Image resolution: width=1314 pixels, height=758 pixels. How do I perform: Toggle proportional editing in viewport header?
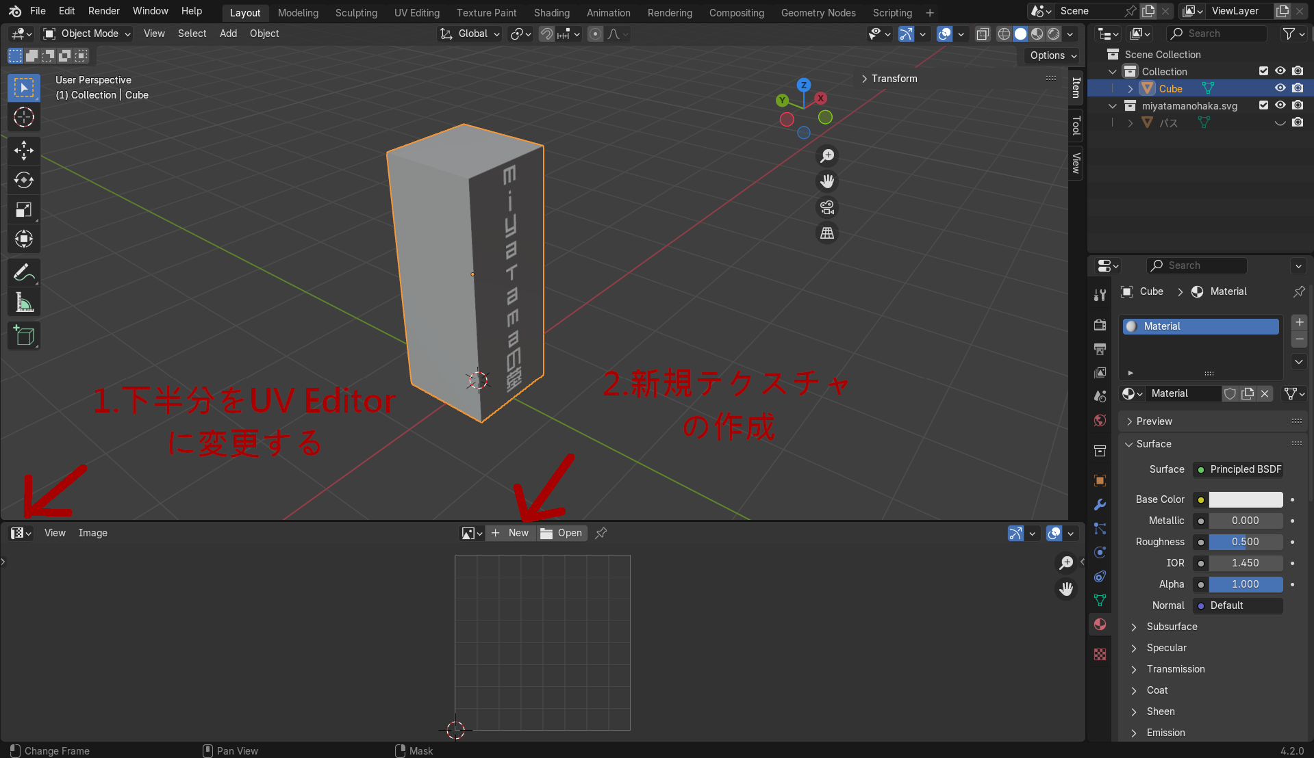(x=596, y=34)
